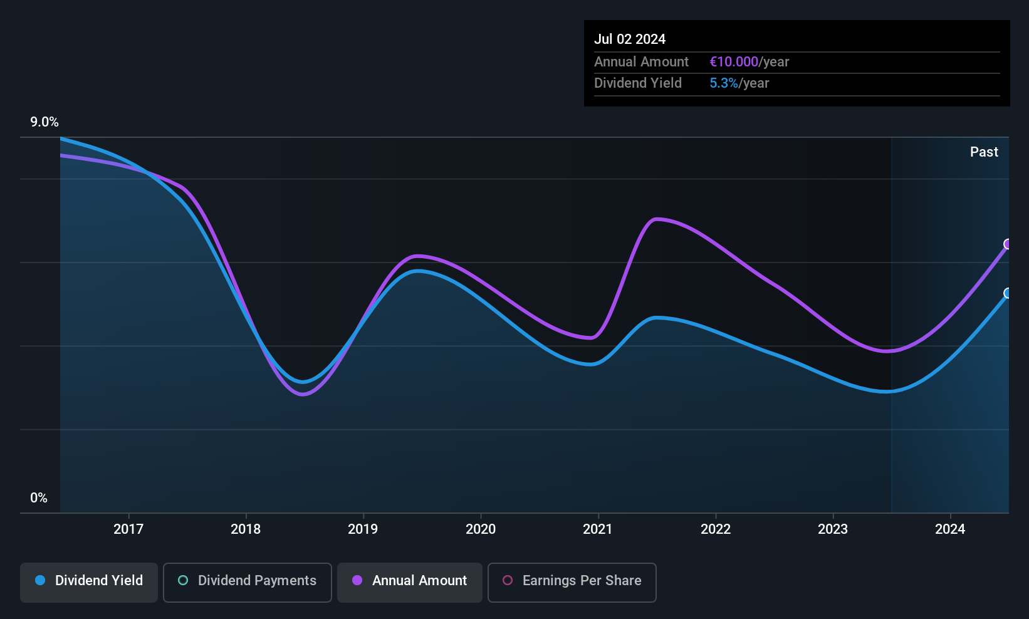This screenshot has width=1029, height=619.
Task: Click the Past region label
Action: pos(984,152)
